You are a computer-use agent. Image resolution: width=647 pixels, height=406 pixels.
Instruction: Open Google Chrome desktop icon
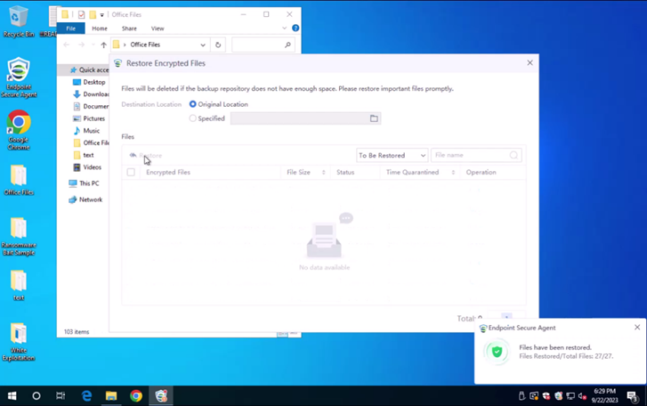(x=19, y=128)
